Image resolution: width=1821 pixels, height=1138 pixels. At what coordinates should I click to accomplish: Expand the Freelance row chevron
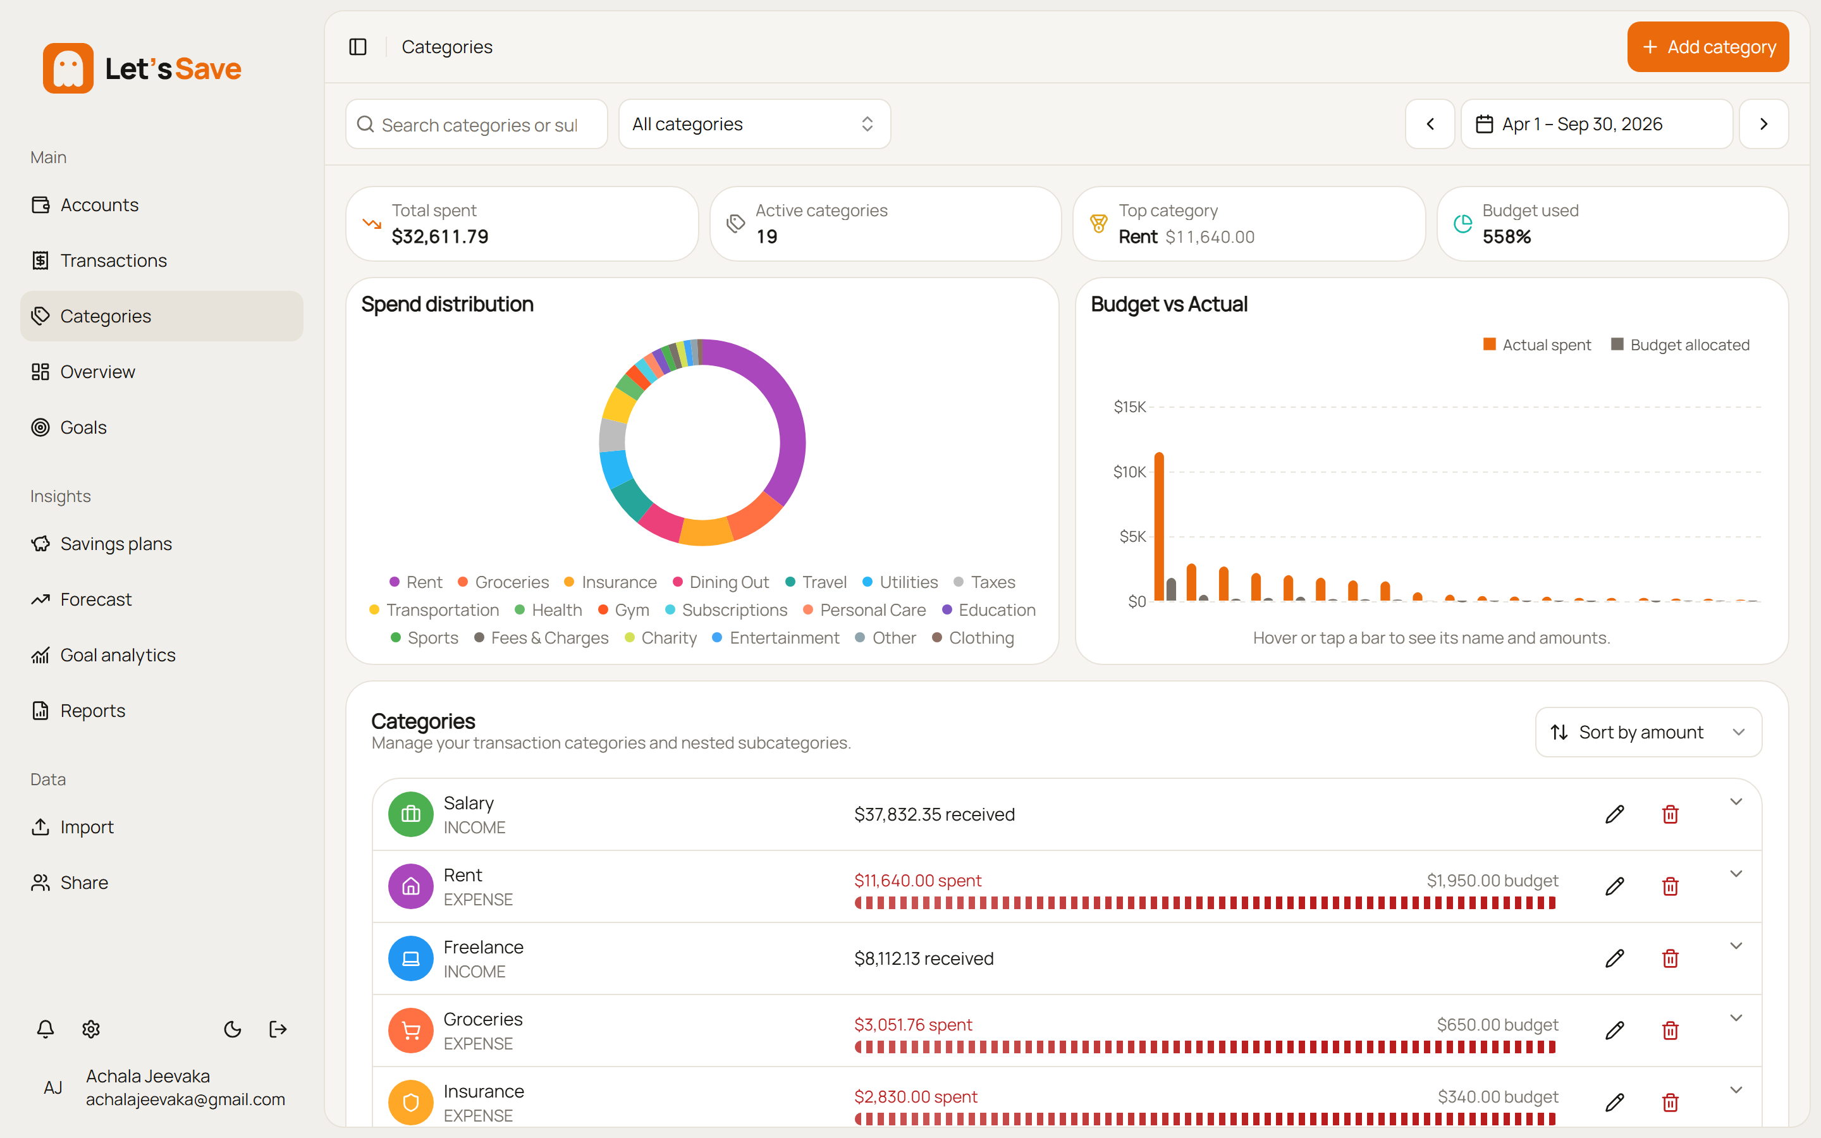click(1736, 946)
